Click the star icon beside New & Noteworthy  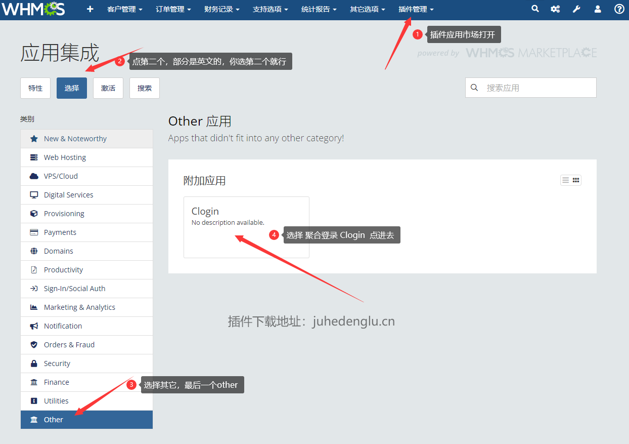click(34, 139)
